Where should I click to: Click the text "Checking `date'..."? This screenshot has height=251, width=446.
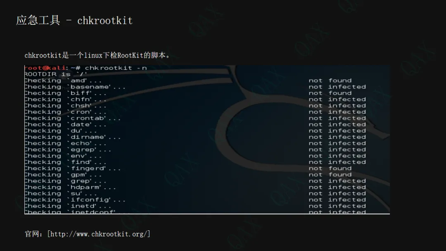coord(65,124)
